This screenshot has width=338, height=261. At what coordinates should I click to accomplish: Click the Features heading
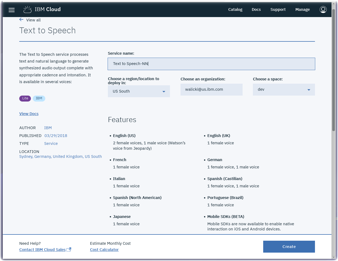click(x=122, y=120)
